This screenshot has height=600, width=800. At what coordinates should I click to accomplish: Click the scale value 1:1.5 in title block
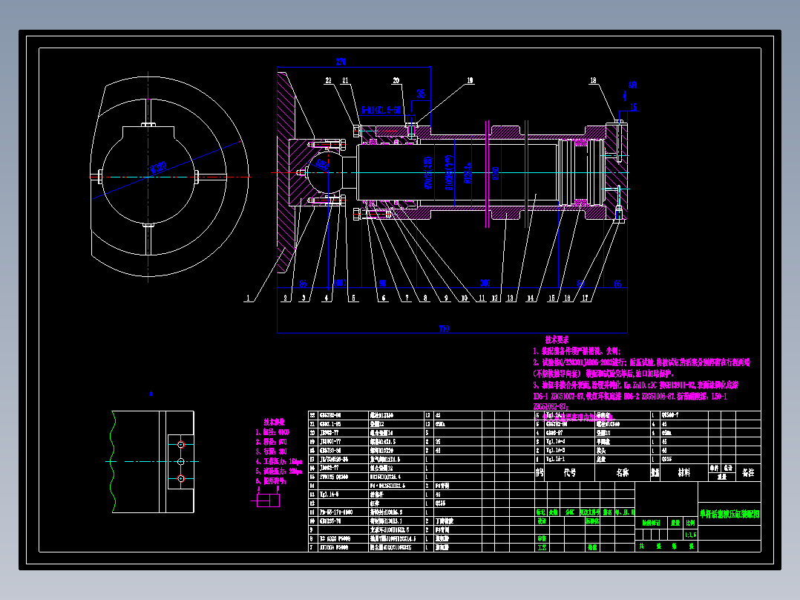[x=690, y=535]
